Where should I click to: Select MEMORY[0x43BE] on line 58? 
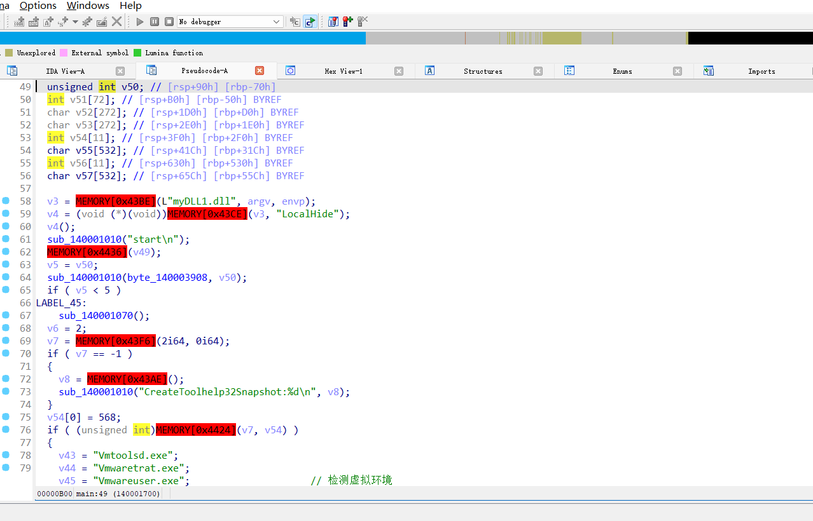[x=115, y=201]
